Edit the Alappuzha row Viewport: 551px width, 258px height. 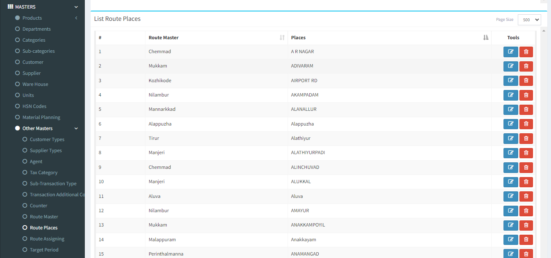(510, 124)
